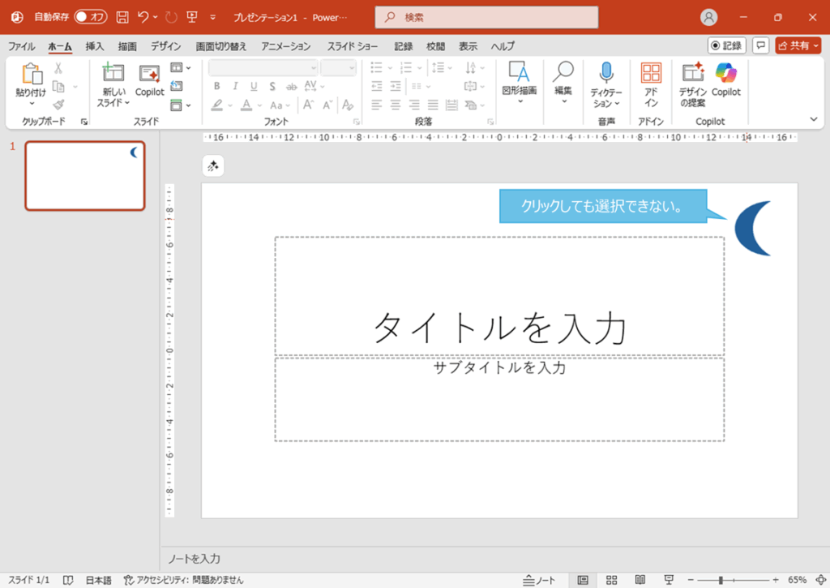The height and width of the screenshot is (588, 830).
Task: Select the bold formatting icon
Action: pos(217,85)
